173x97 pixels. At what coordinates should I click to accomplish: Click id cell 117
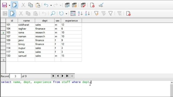[12, 52]
